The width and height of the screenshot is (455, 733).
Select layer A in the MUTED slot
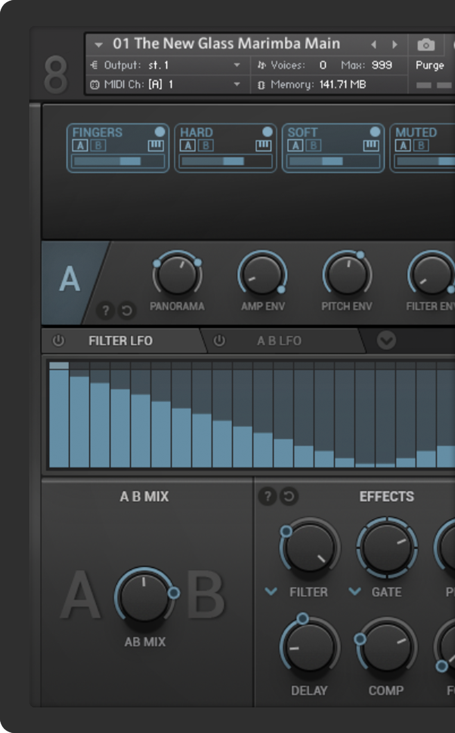click(403, 145)
